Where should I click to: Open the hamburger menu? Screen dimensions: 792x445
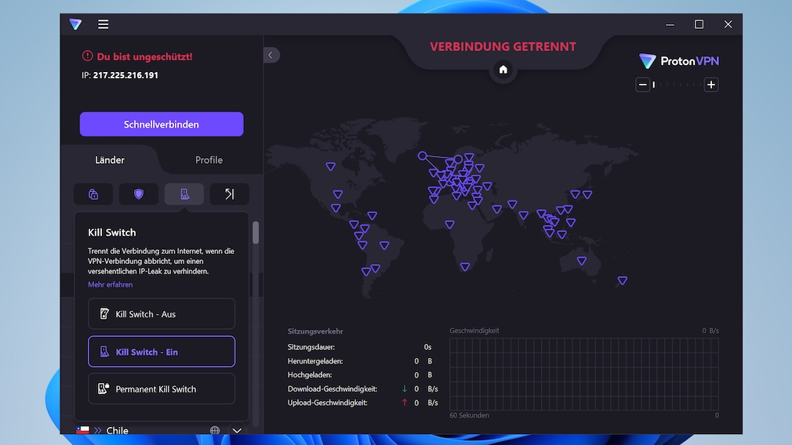coord(103,24)
